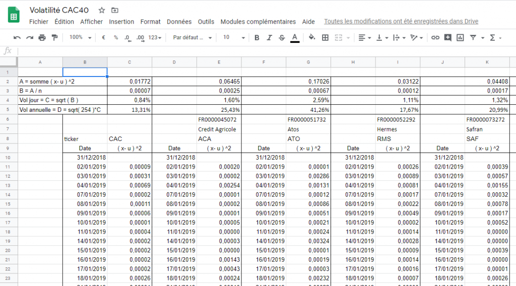Open vertical align dropdown

(x=382, y=37)
